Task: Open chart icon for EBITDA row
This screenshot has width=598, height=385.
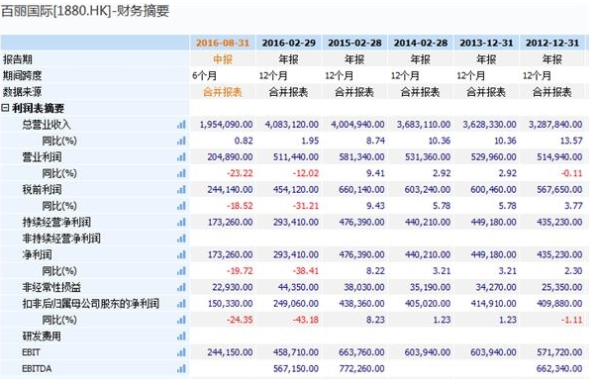Action: pyautogui.click(x=181, y=368)
